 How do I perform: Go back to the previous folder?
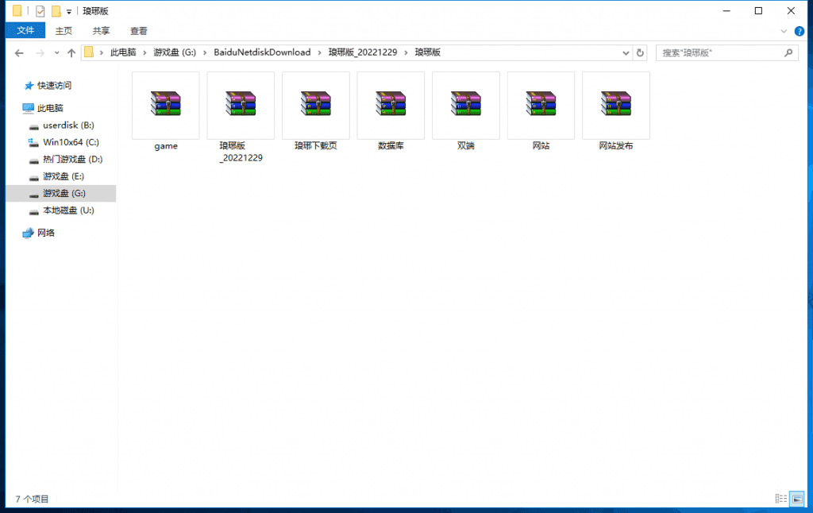coord(19,53)
